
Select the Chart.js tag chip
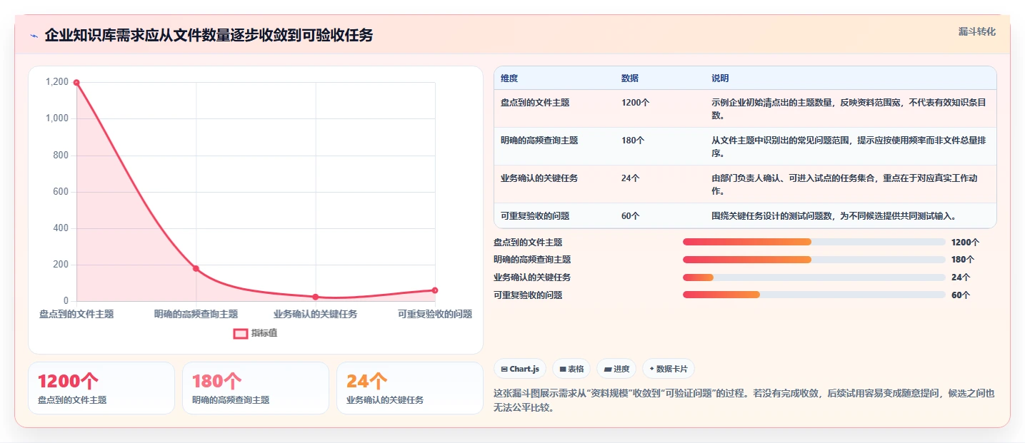(520, 369)
